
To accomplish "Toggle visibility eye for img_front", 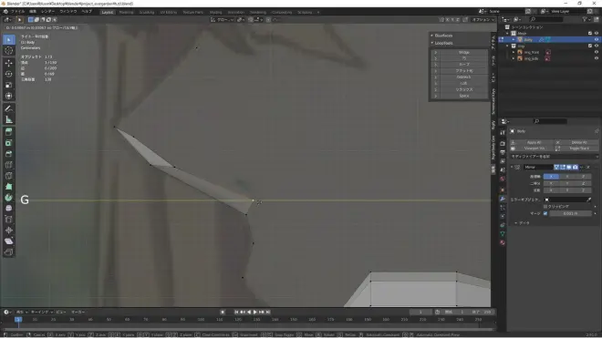I will click(x=597, y=52).
